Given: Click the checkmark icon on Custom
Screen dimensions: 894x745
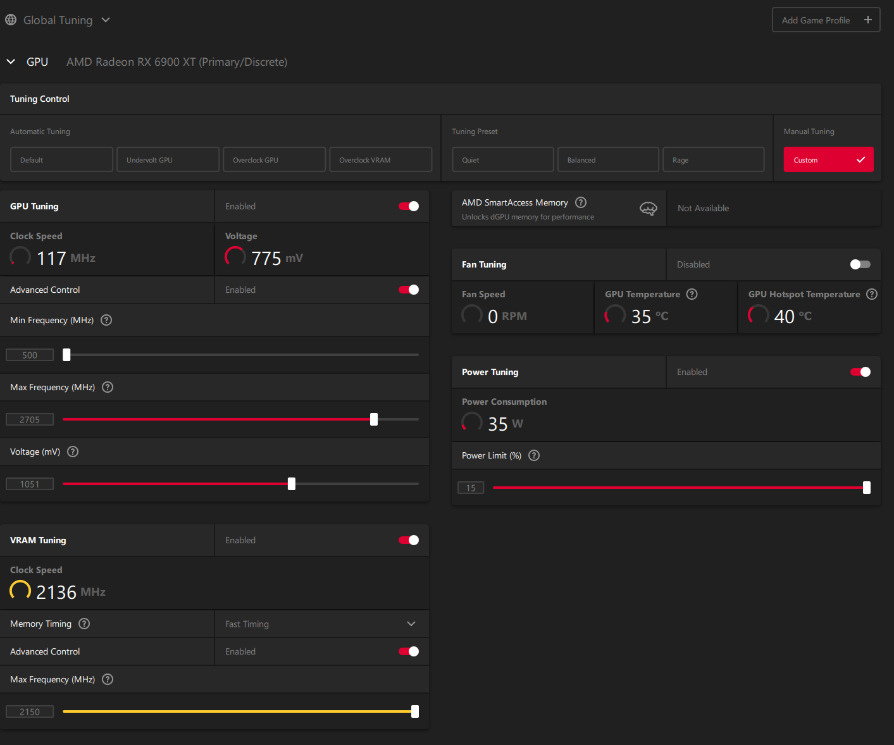Looking at the screenshot, I should [x=860, y=160].
